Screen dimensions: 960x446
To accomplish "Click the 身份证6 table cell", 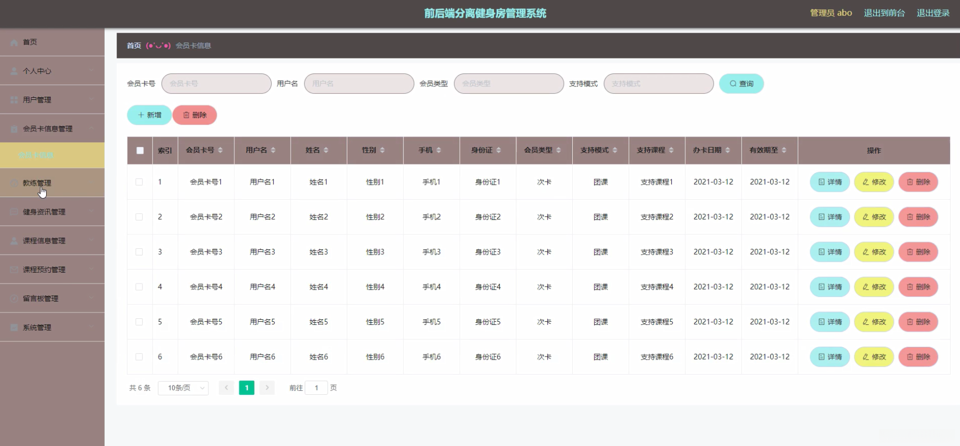I will click(x=488, y=357).
